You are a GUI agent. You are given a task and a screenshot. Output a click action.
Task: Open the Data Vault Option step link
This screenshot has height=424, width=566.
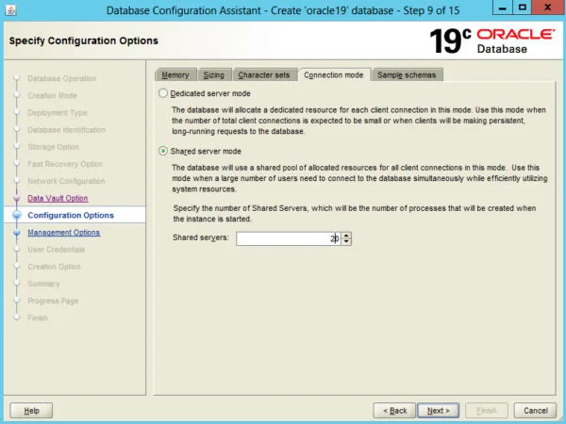coord(58,198)
